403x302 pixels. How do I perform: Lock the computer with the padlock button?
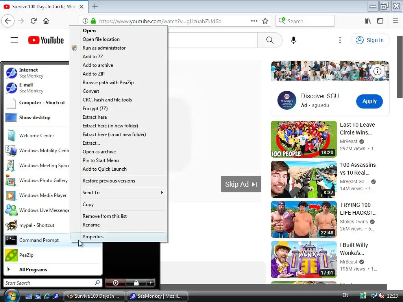[x=136, y=283]
